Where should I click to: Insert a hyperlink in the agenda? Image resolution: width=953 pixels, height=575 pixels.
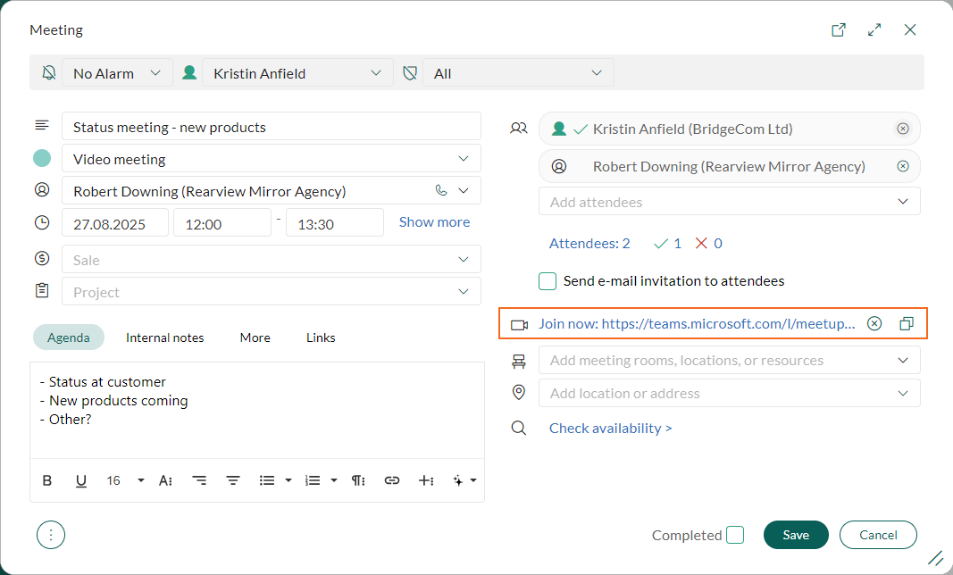coord(392,479)
